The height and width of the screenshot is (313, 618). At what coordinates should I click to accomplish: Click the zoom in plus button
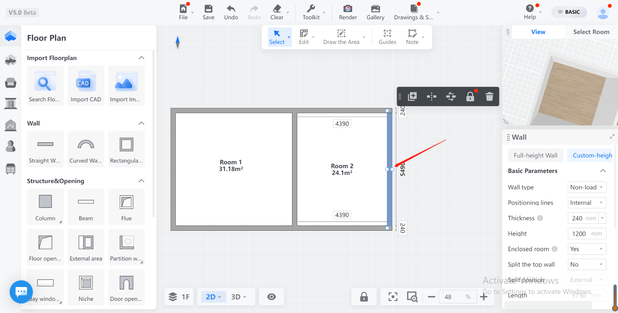click(483, 297)
